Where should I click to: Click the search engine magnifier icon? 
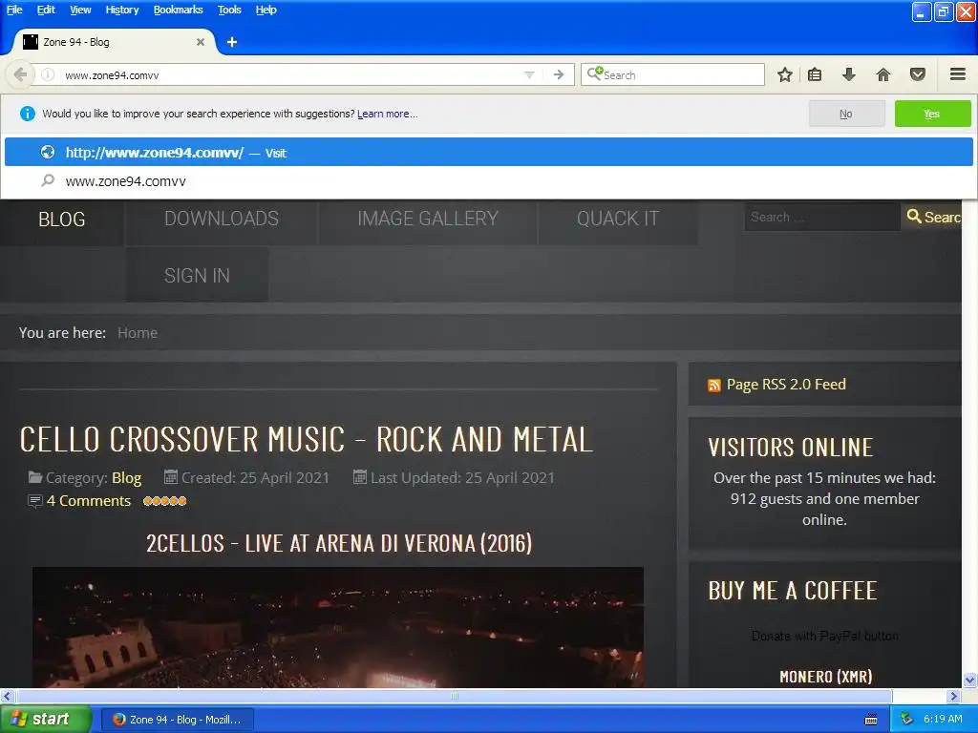coord(594,73)
